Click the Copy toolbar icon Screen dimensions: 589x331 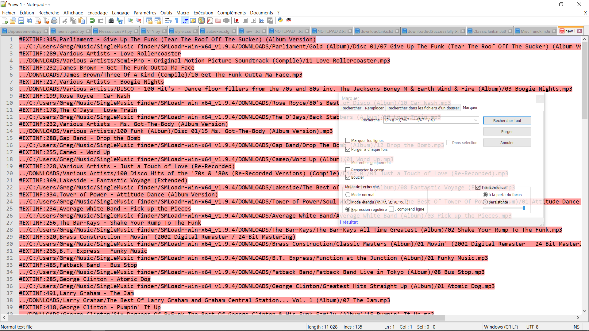pos(73,21)
